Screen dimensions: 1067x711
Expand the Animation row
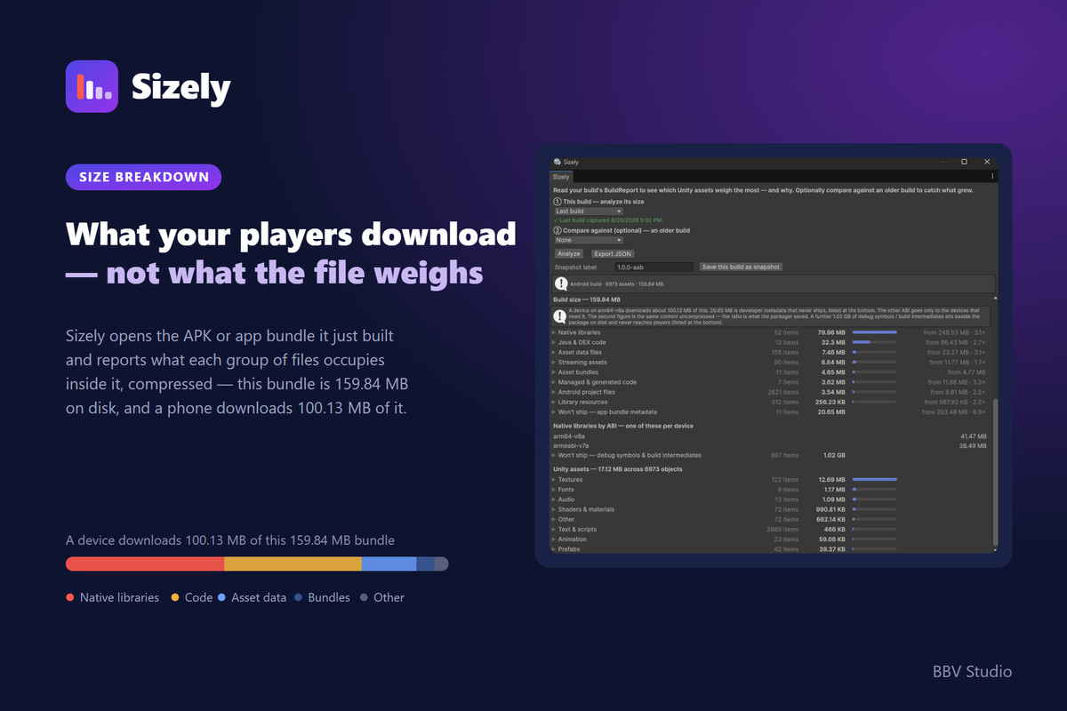pyautogui.click(x=554, y=539)
